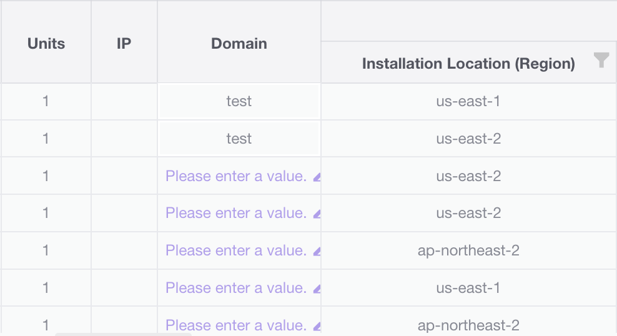The width and height of the screenshot is (617, 336).
Task: Click the us-east-1 region cell in the first row
Action: pos(468,101)
